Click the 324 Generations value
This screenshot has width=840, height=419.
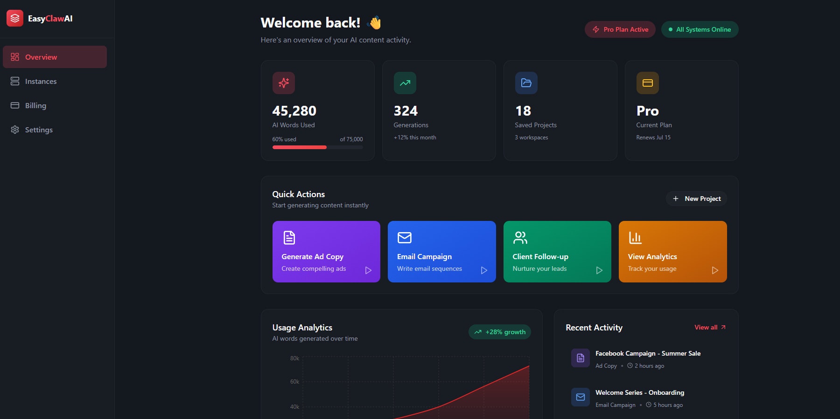pos(406,111)
